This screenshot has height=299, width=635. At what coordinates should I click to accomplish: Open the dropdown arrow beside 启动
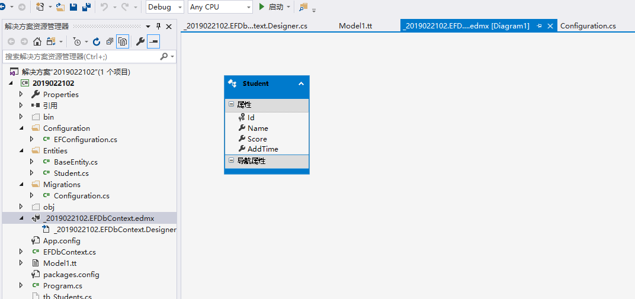[x=288, y=7]
